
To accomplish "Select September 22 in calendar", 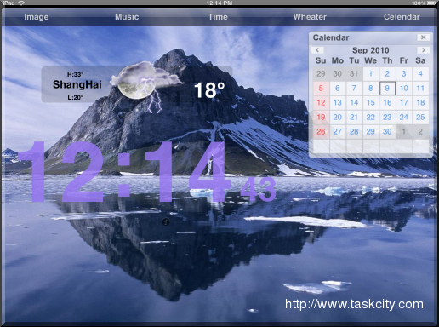I will [x=370, y=118].
